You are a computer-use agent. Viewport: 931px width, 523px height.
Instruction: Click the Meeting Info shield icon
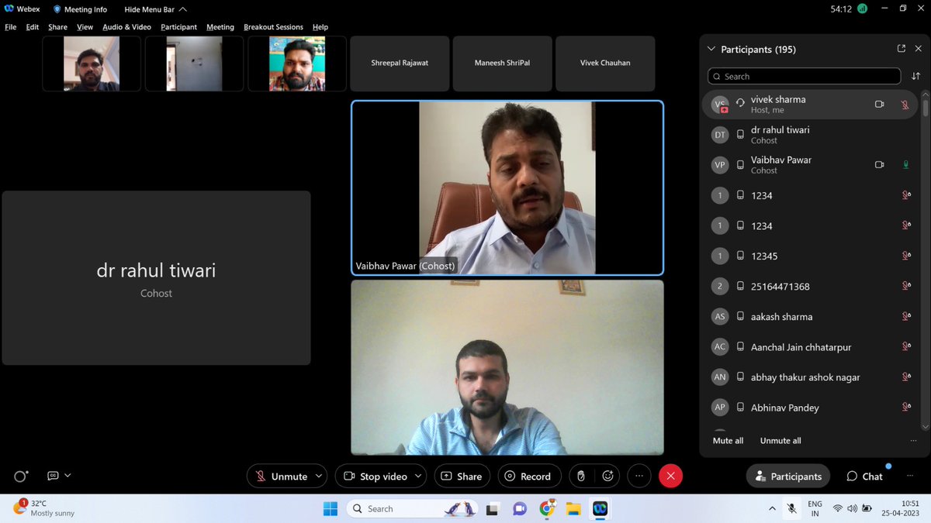point(57,9)
